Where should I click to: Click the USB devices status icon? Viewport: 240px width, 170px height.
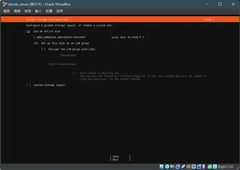point(183,166)
